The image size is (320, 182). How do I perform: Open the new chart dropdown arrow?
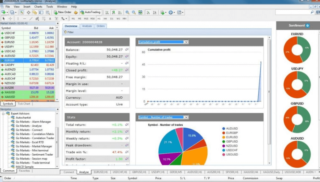(x=7, y=13)
